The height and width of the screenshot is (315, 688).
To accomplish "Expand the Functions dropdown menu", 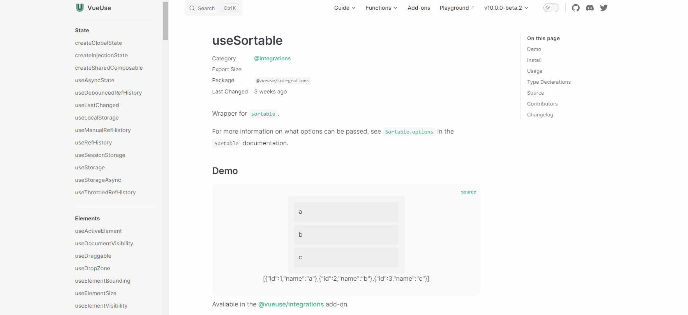I will pos(381,8).
